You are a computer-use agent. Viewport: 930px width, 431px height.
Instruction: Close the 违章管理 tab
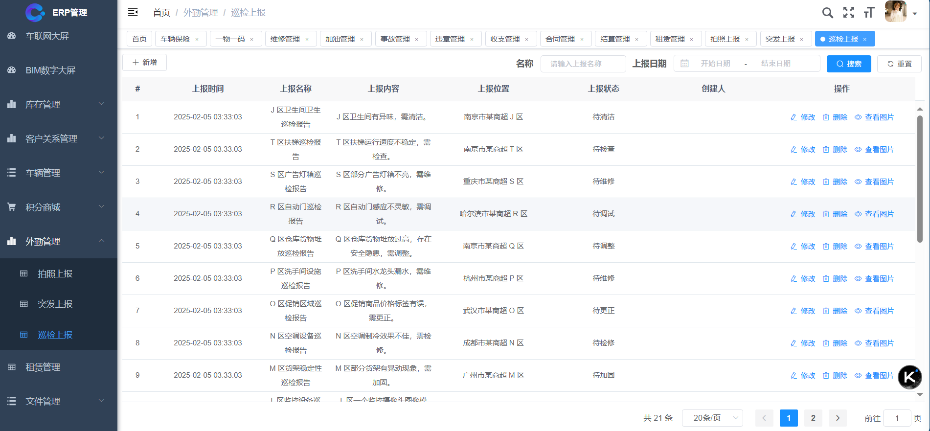(472, 40)
